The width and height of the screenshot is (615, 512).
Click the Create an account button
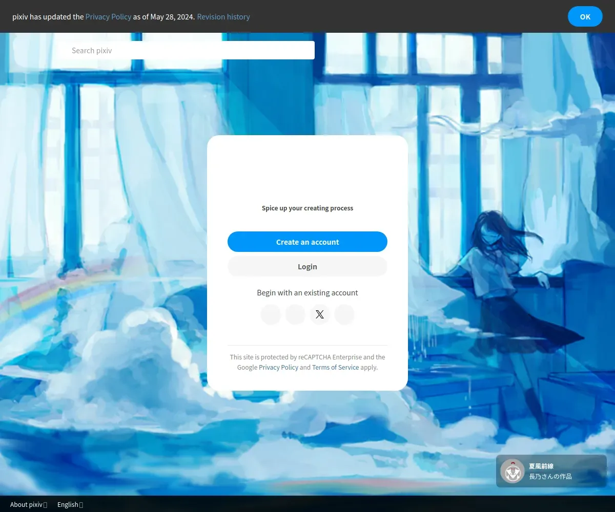click(x=307, y=242)
